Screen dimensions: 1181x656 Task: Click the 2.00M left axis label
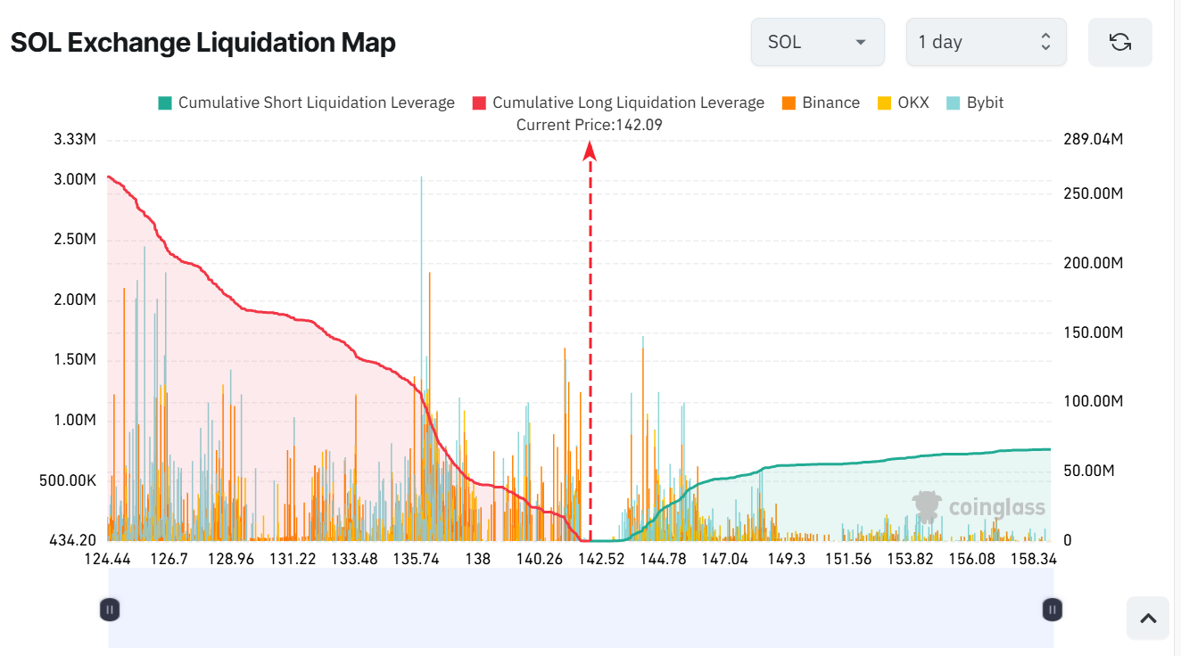point(75,299)
